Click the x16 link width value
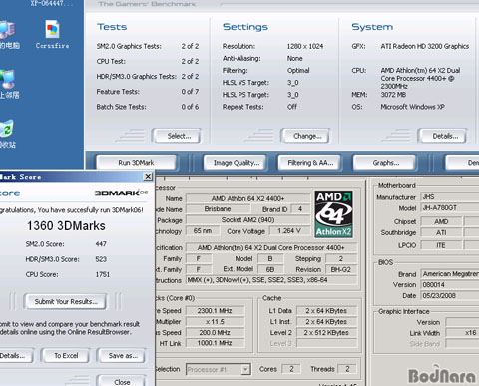This screenshot has height=386, width=479. [462, 333]
